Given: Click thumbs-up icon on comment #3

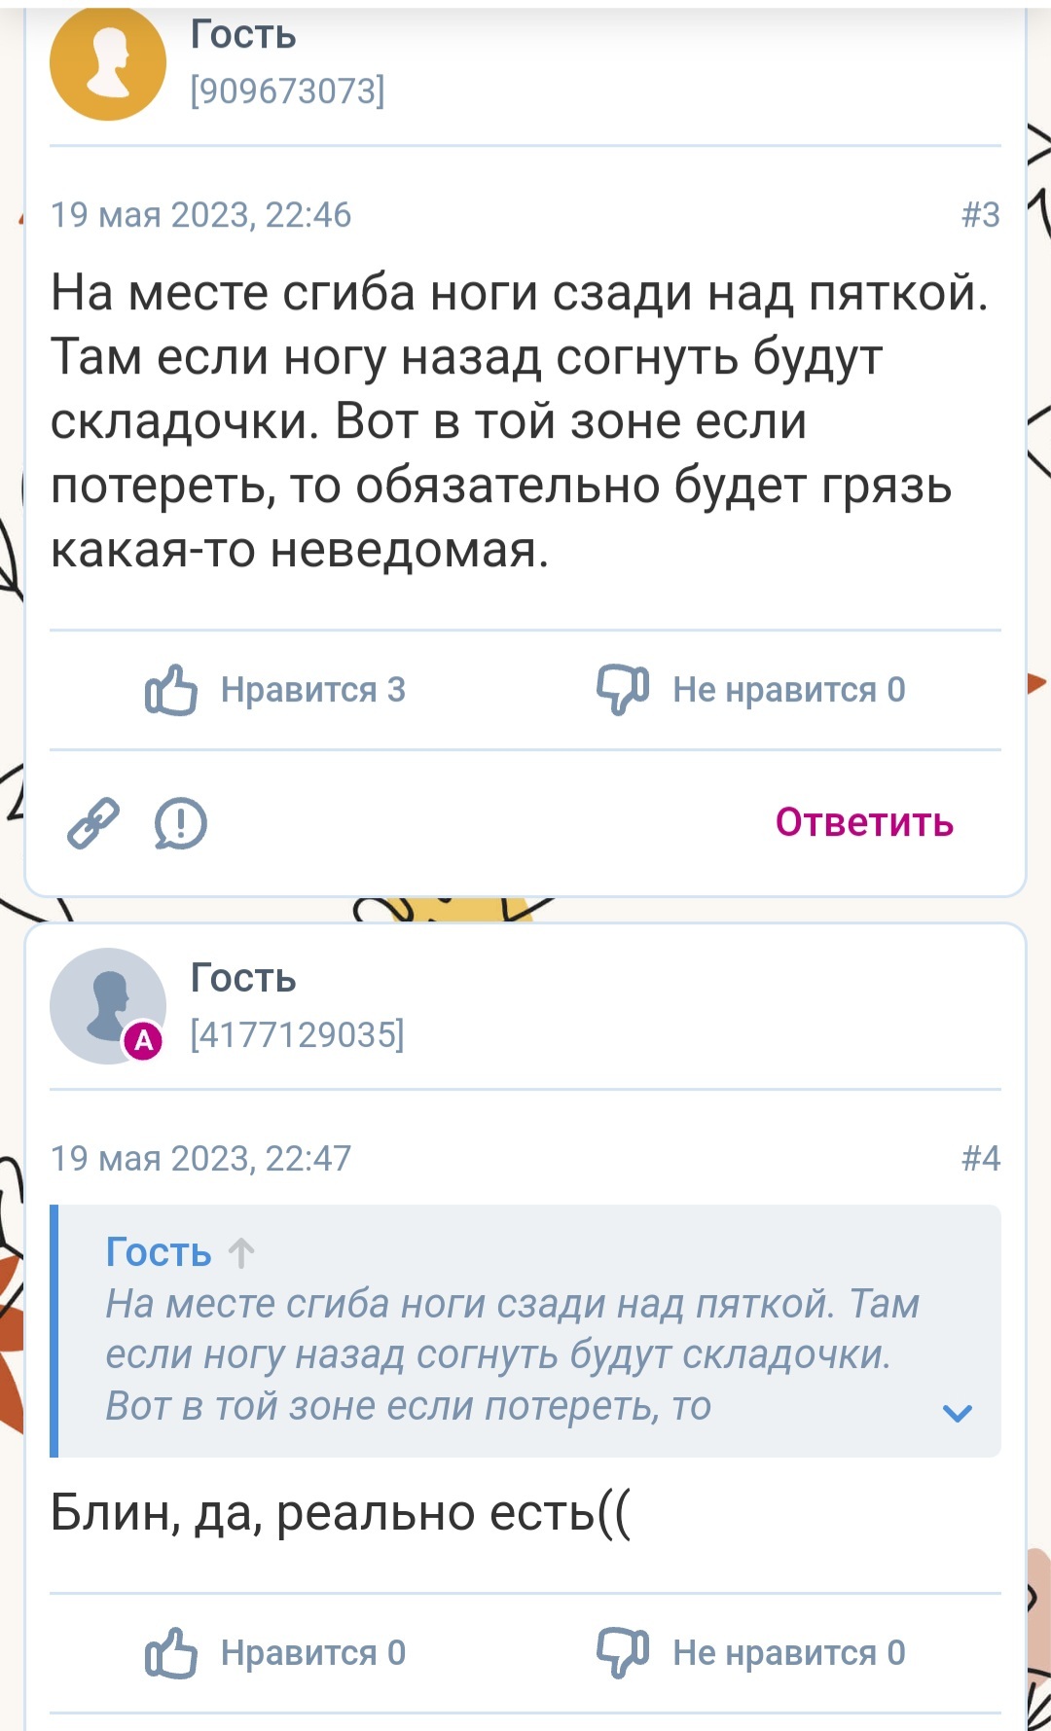Looking at the screenshot, I should tap(170, 690).
